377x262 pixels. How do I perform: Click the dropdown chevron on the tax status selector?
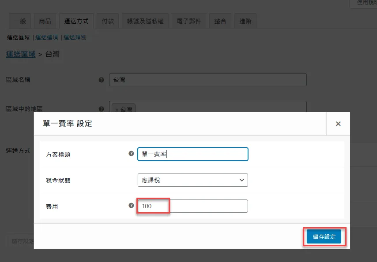coord(242,180)
